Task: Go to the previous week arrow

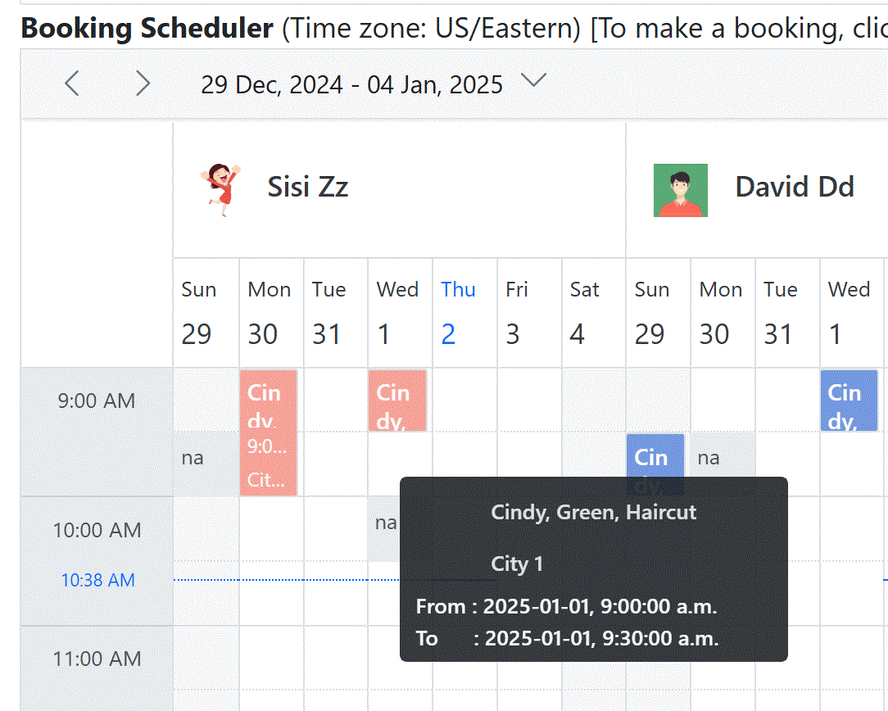Action: (x=72, y=83)
